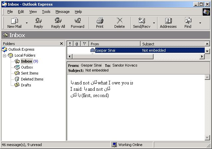
Task: Click preview pane scroll down arrow
Action: 207,138
